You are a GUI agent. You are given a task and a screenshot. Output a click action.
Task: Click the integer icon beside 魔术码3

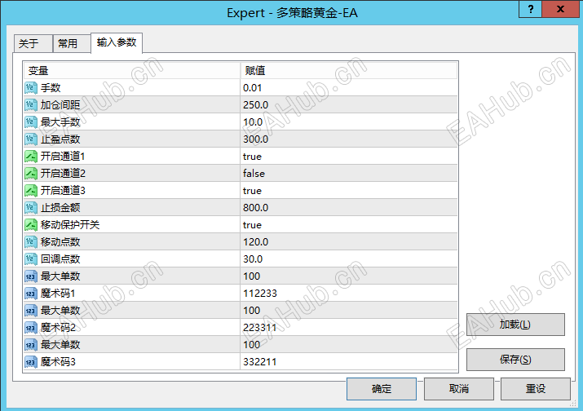pyautogui.click(x=31, y=362)
